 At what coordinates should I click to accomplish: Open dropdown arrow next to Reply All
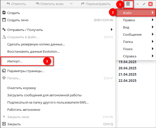click(x=71, y=4)
